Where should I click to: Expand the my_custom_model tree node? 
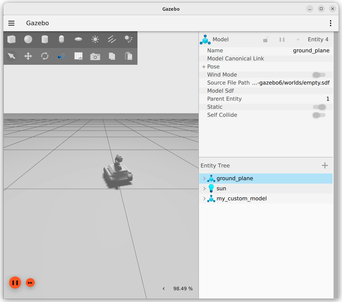205,199
